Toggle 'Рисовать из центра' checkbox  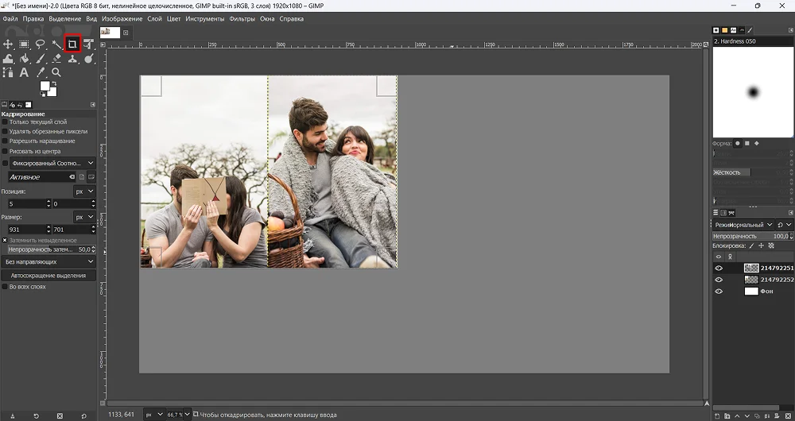click(x=5, y=151)
